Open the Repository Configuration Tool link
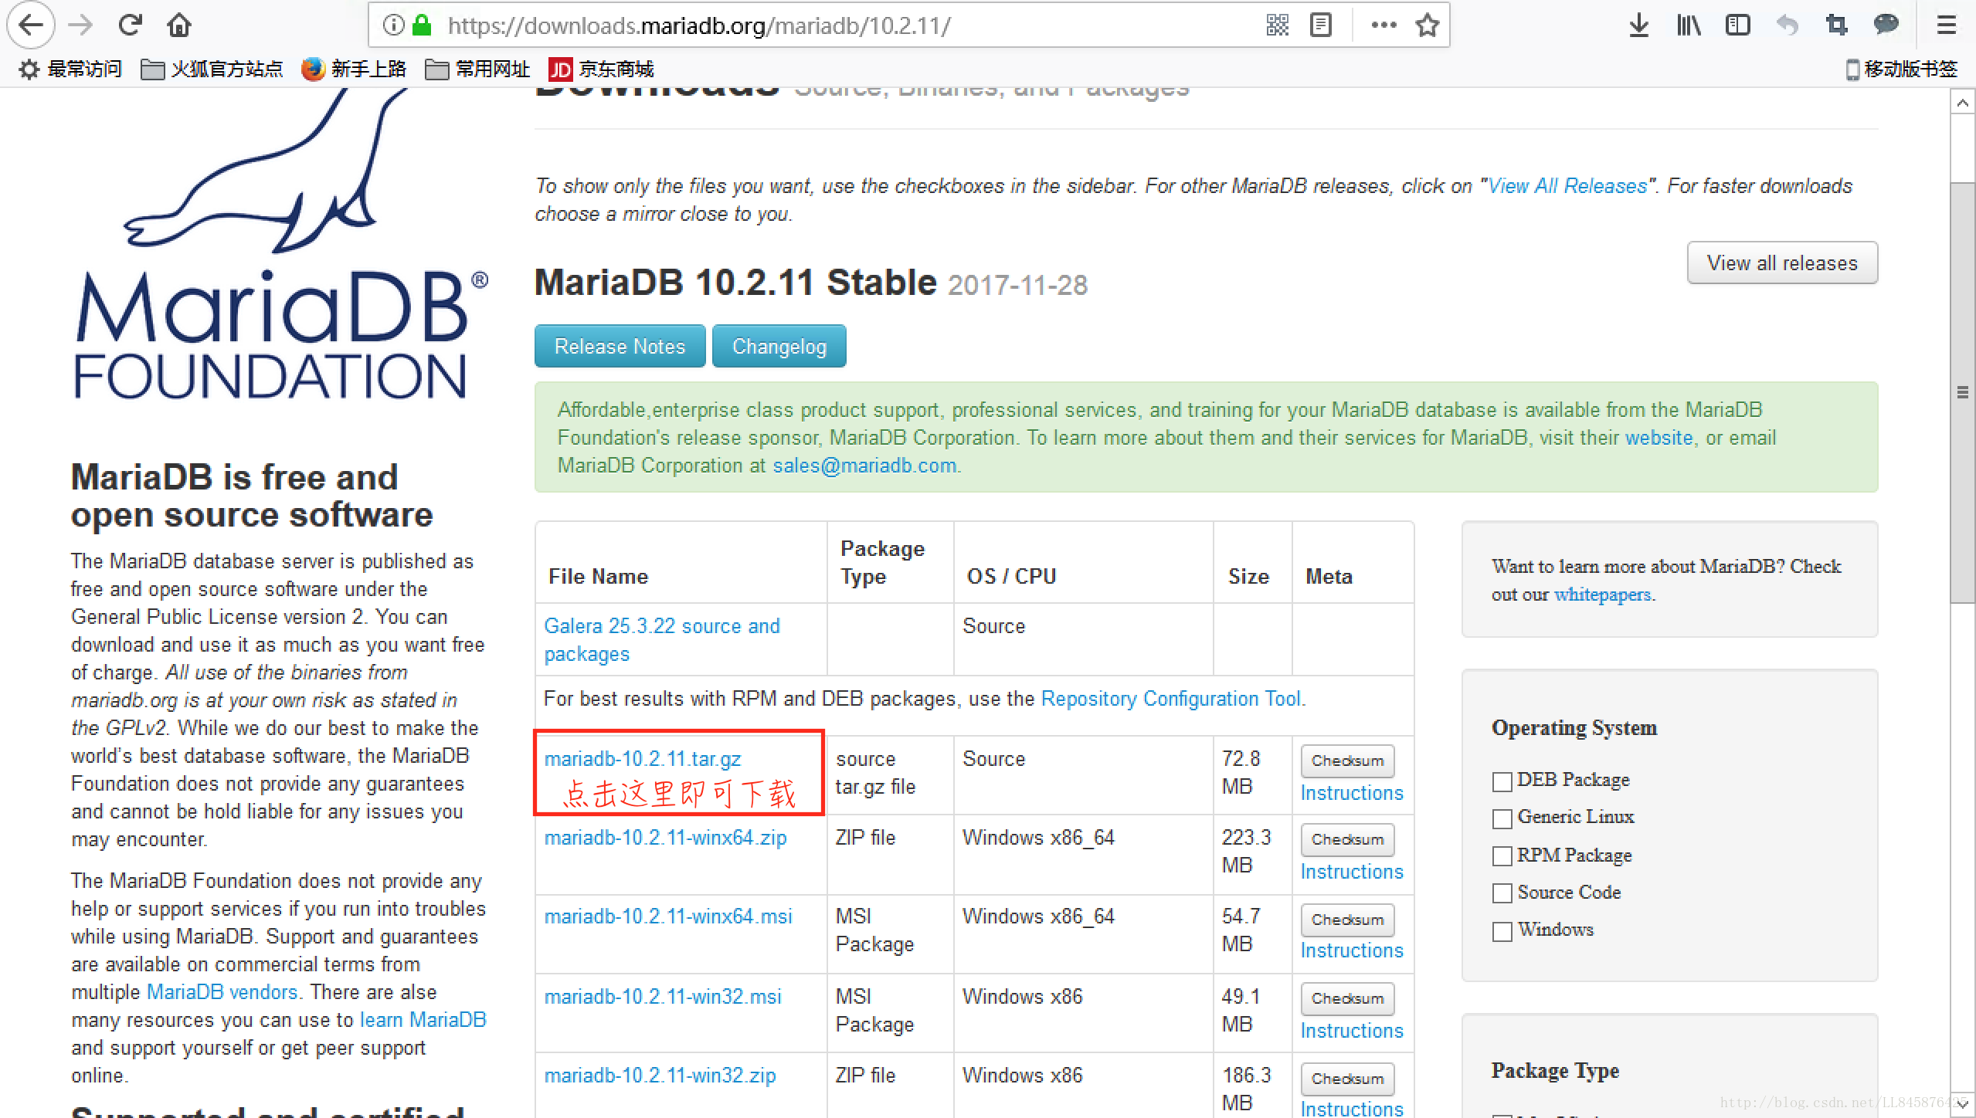 [1171, 699]
